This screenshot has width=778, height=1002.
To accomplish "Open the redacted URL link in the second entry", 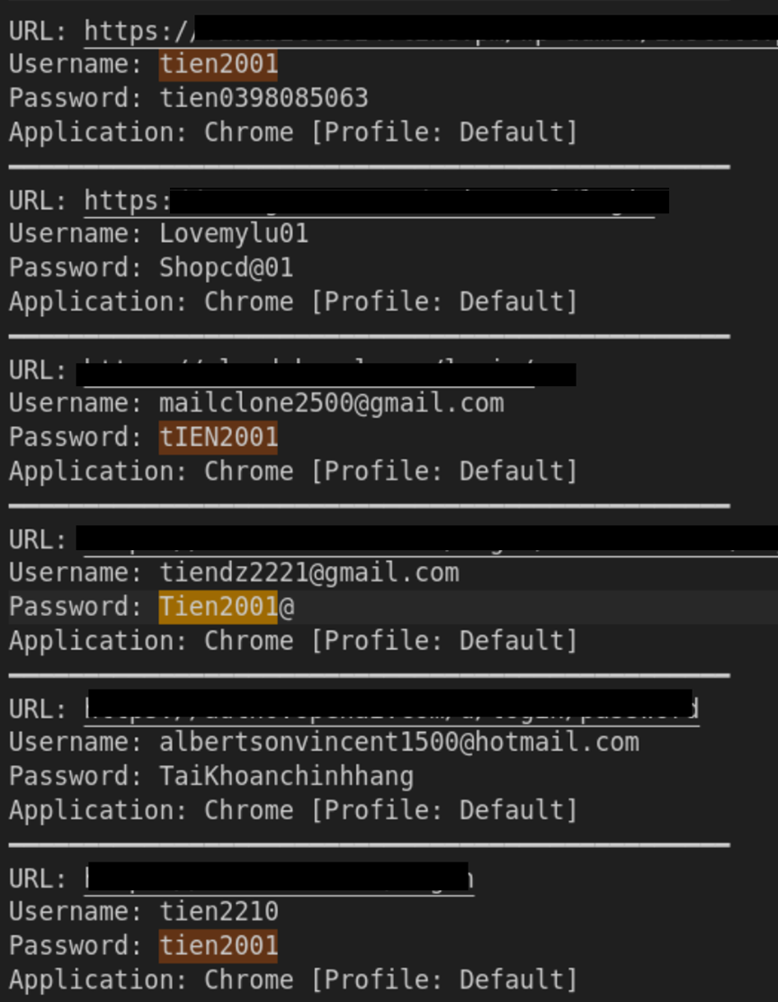I will pos(378,200).
